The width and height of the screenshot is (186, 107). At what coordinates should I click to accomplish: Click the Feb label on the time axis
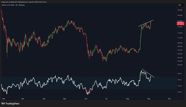(4, 99)
